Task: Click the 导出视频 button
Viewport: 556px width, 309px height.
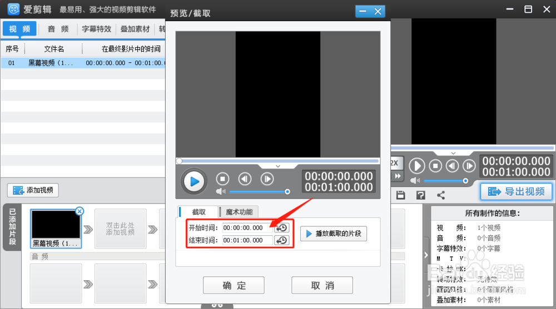Action: point(517,191)
